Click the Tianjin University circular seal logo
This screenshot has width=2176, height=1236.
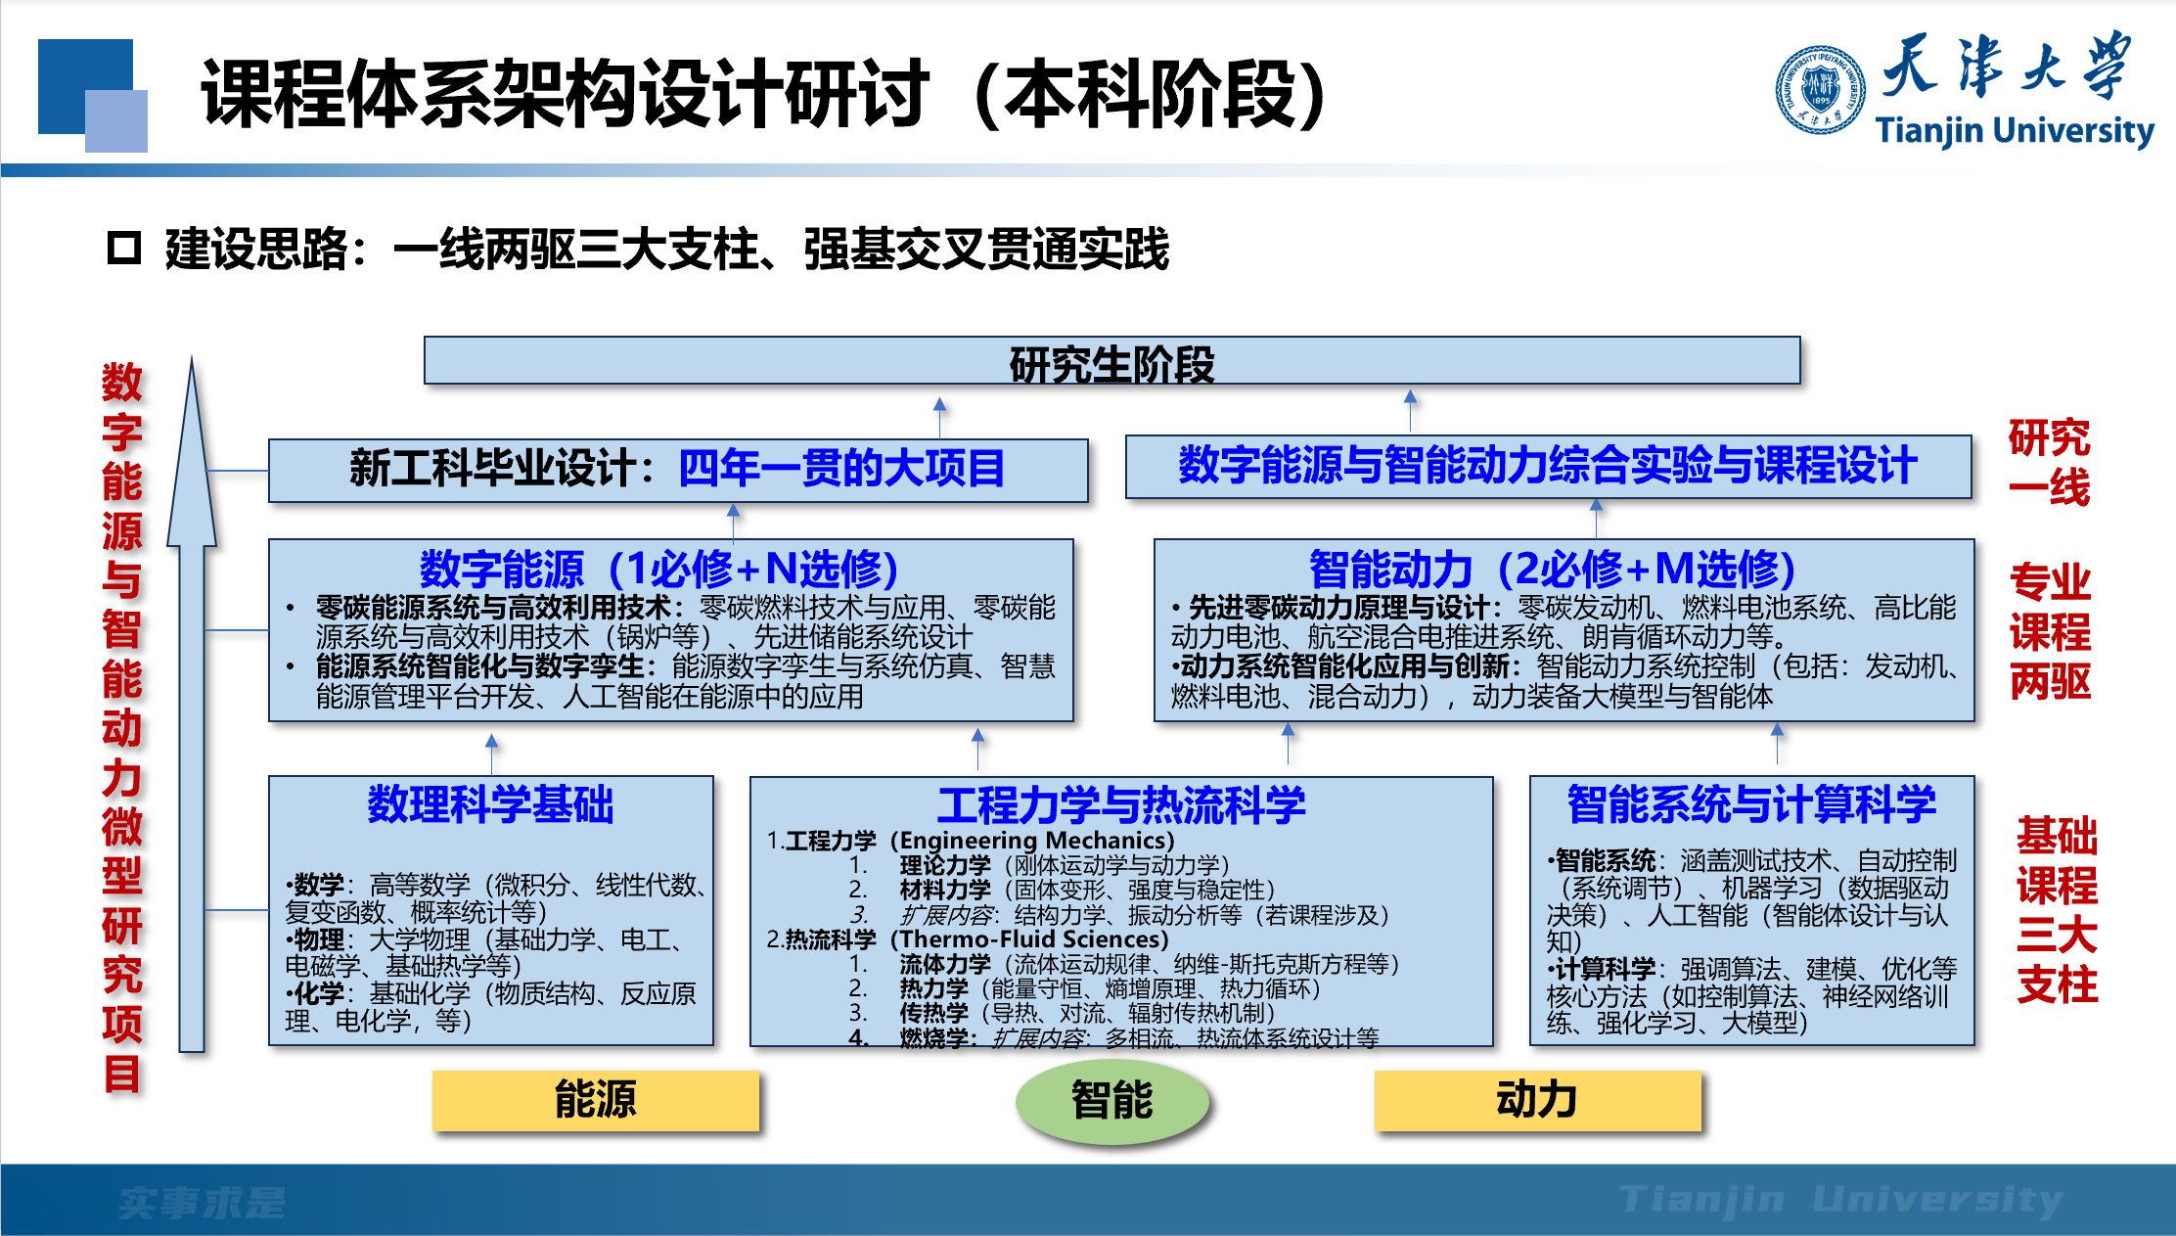click(1820, 90)
